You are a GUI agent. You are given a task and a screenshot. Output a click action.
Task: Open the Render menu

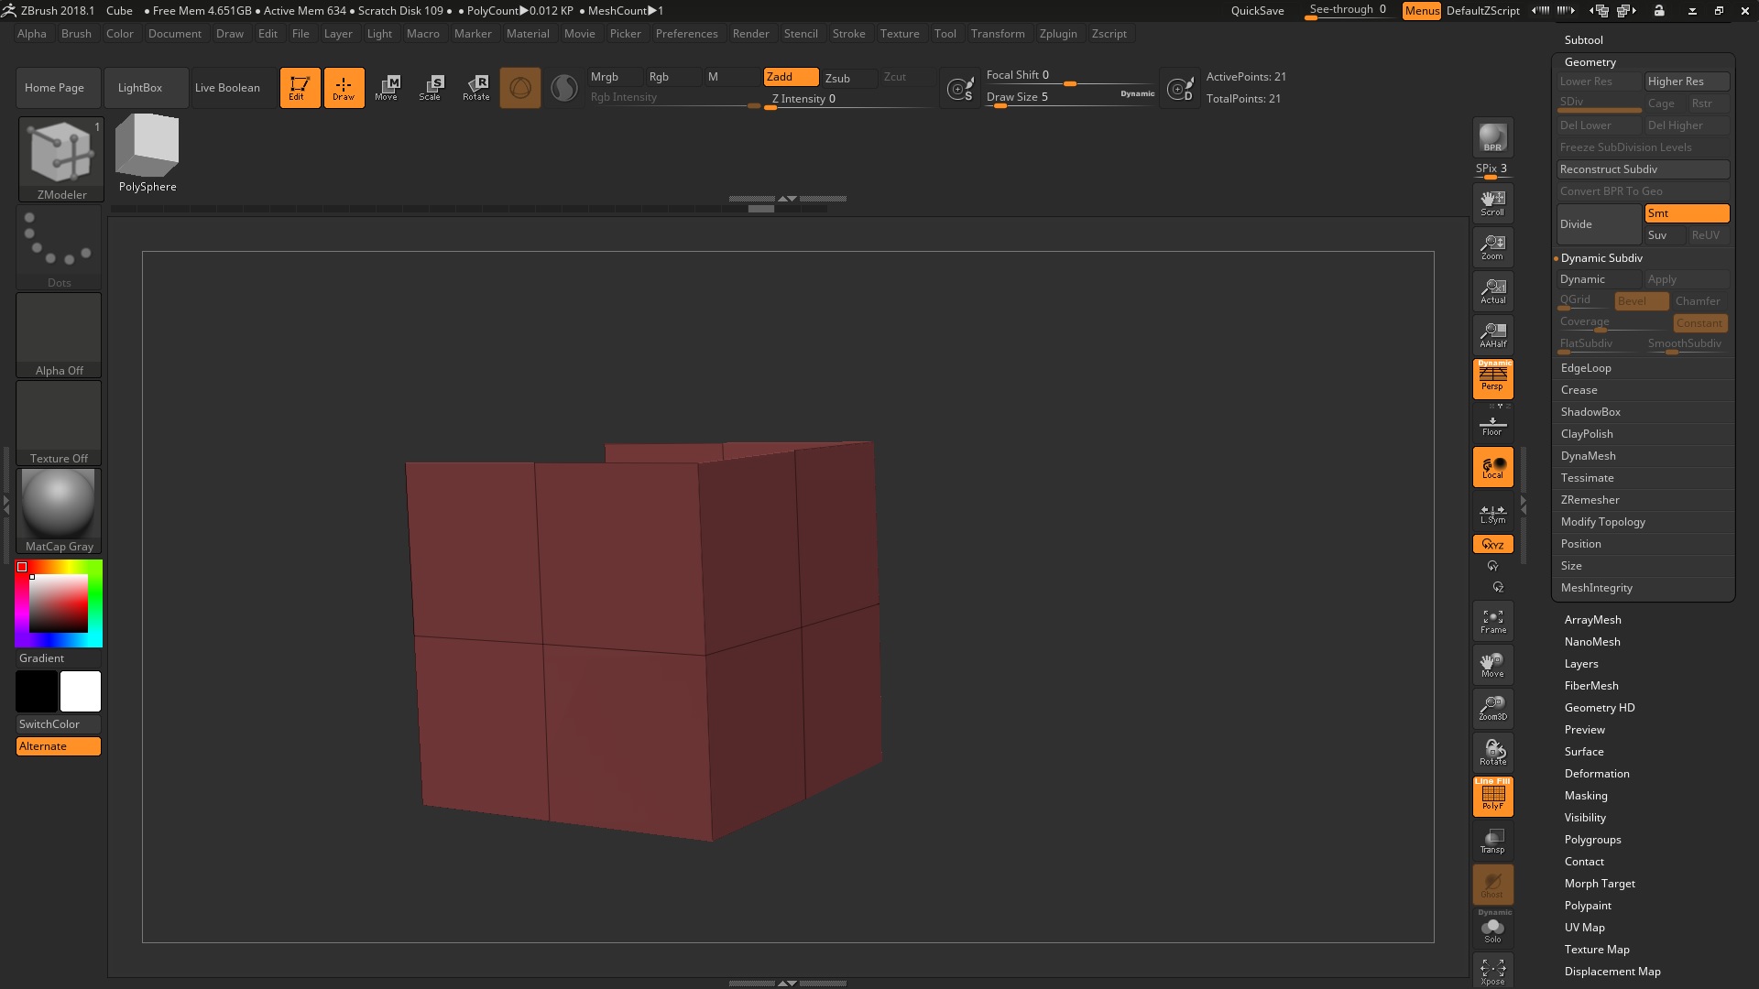(750, 34)
